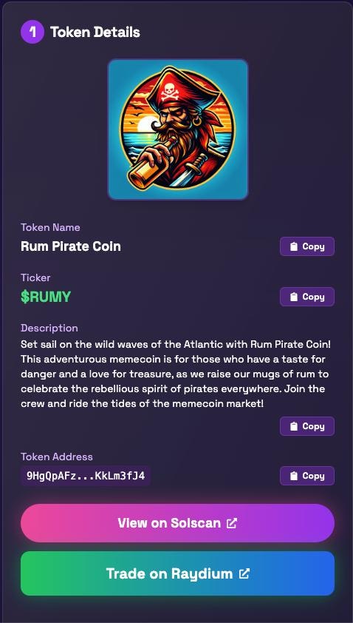The image size is (353, 623).
Task: Click the clipboard icon beside Rum Pirate Coin
Action: click(293, 246)
